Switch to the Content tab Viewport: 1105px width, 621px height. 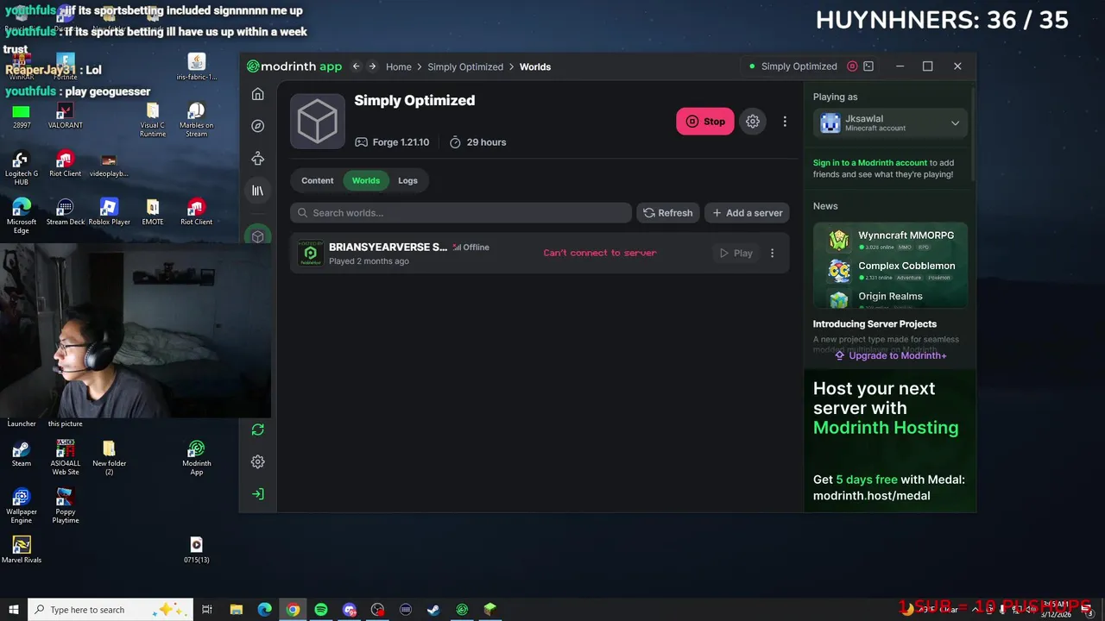(318, 180)
